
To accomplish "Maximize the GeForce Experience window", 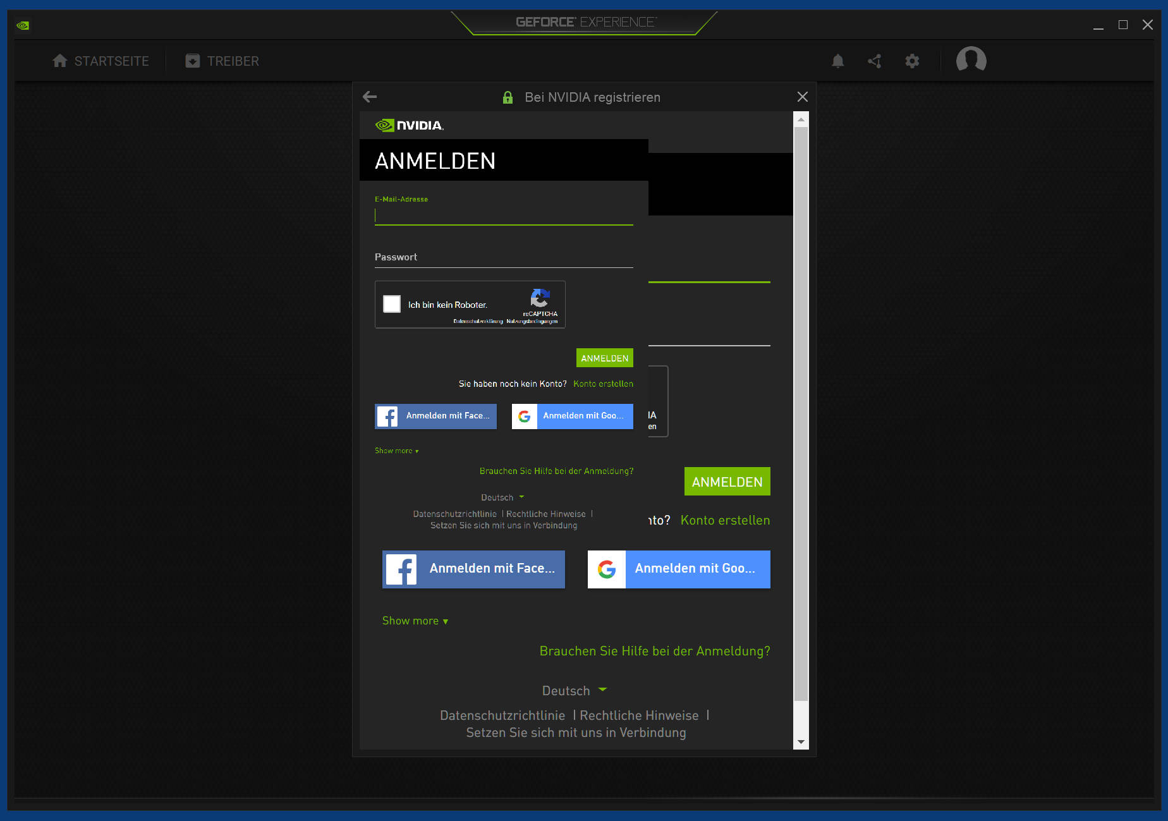I will tap(1123, 25).
